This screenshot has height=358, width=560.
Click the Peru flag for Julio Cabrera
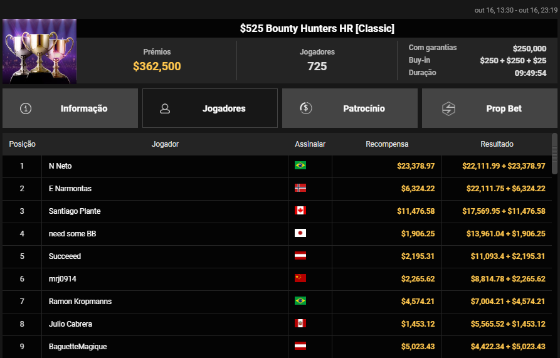300,324
